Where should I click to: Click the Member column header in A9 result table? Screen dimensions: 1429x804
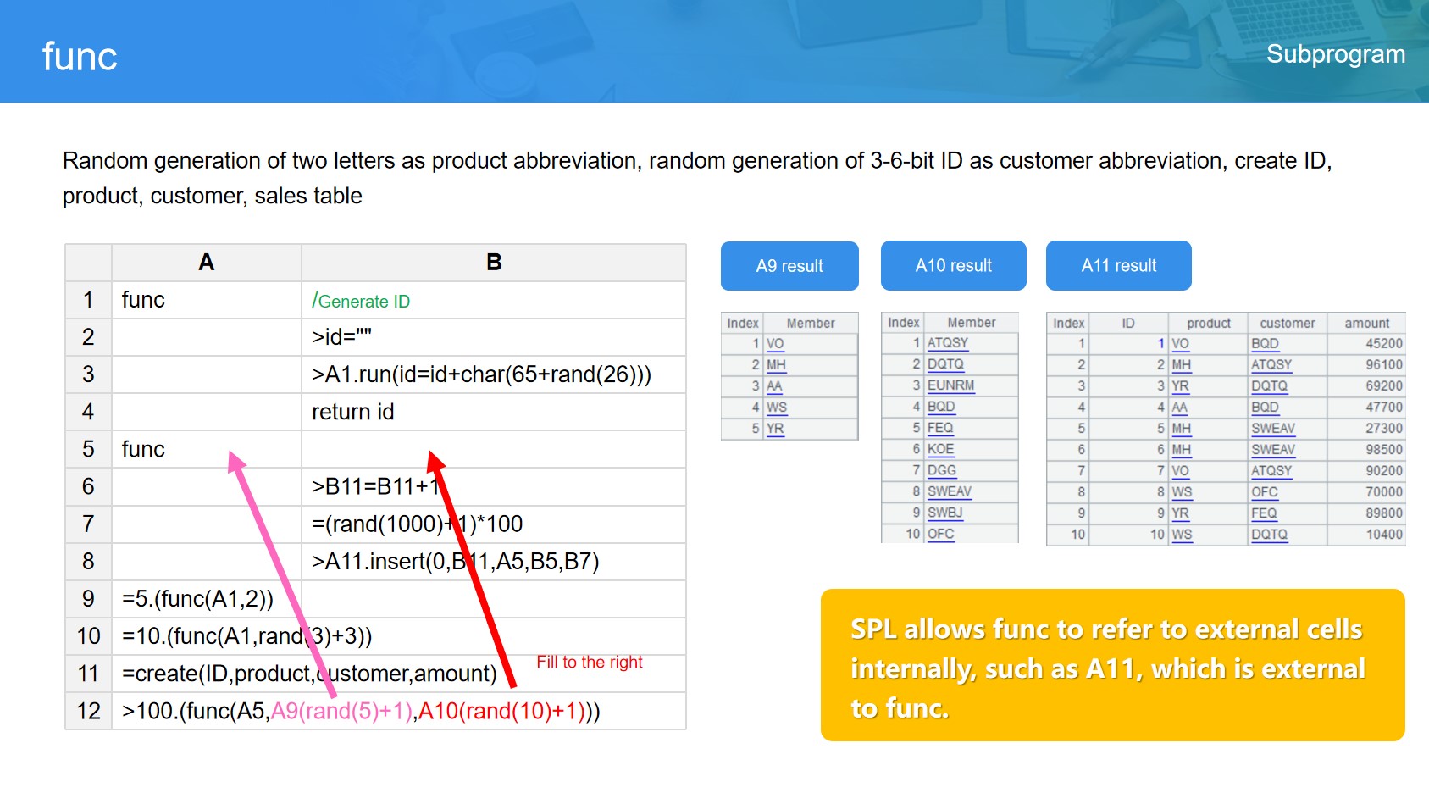[811, 323]
